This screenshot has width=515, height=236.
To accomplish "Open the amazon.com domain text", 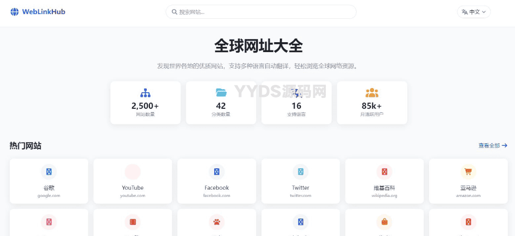I will click(x=469, y=196).
